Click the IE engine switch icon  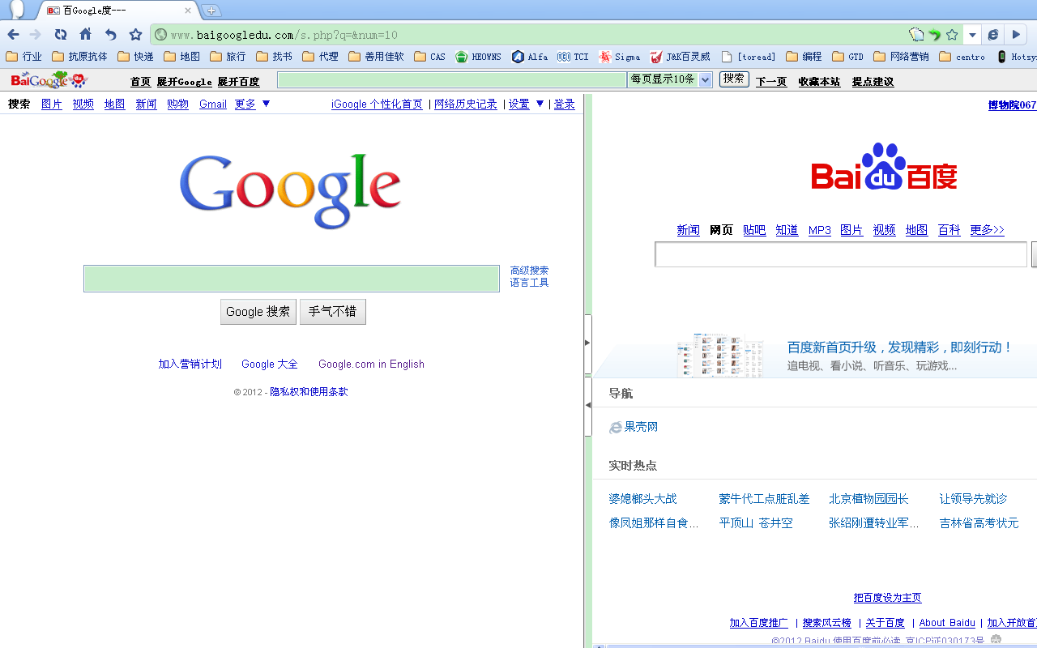993,35
